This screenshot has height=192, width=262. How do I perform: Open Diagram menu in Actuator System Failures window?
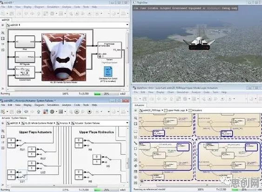[39, 105]
